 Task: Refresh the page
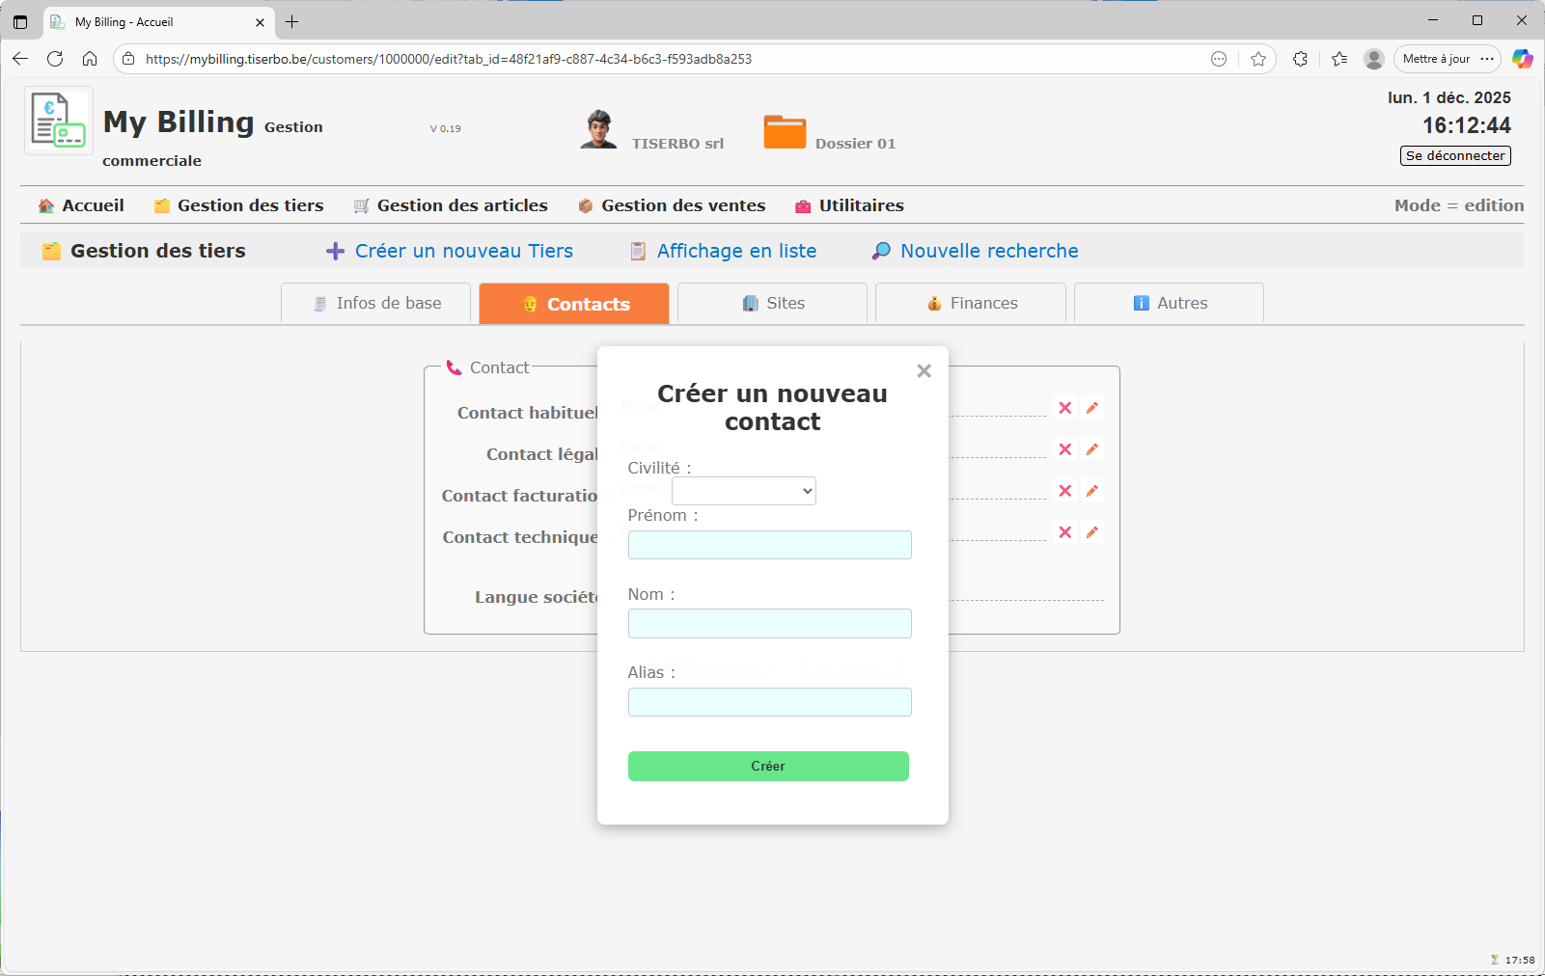point(55,59)
